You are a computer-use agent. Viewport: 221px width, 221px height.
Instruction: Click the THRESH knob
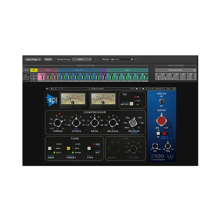[x=58, y=123]
